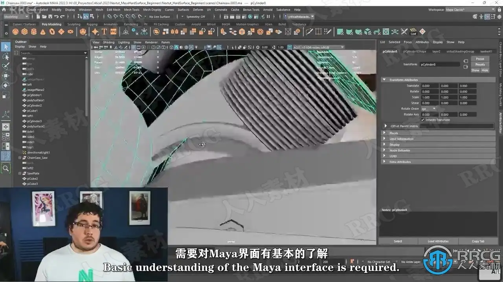The image size is (503, 282).
Task: Click the search magnifier icon in toolbox
Action: tap(6, 168)
